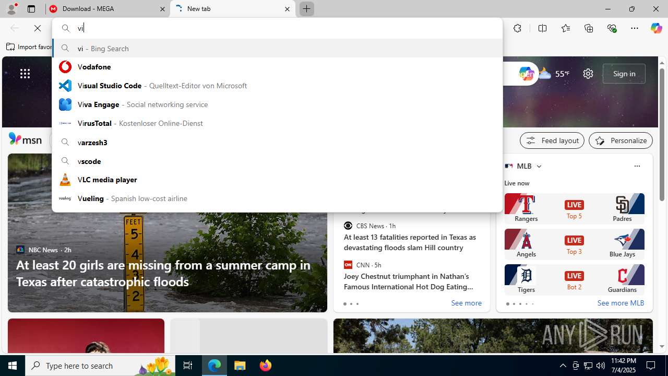Toggle split screen view
This screenshot has width=668, height=376.
point(542,28)
